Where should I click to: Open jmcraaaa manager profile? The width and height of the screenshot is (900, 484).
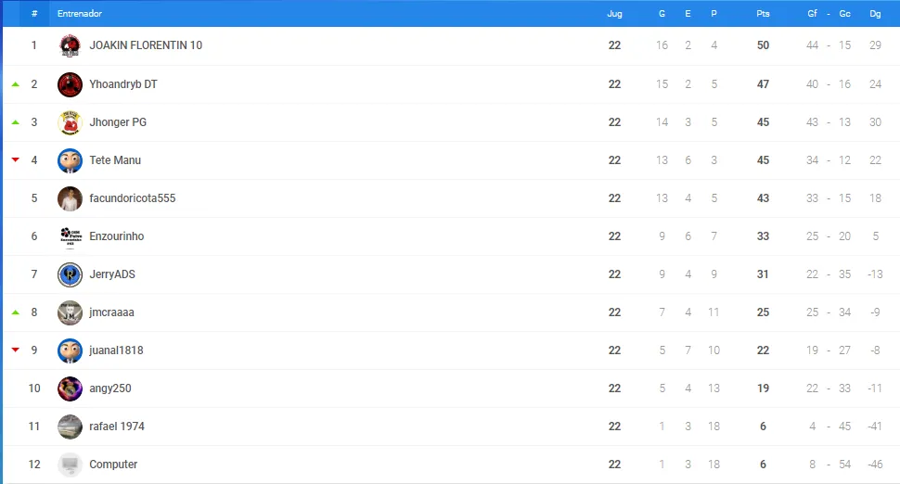pos(111,312)
